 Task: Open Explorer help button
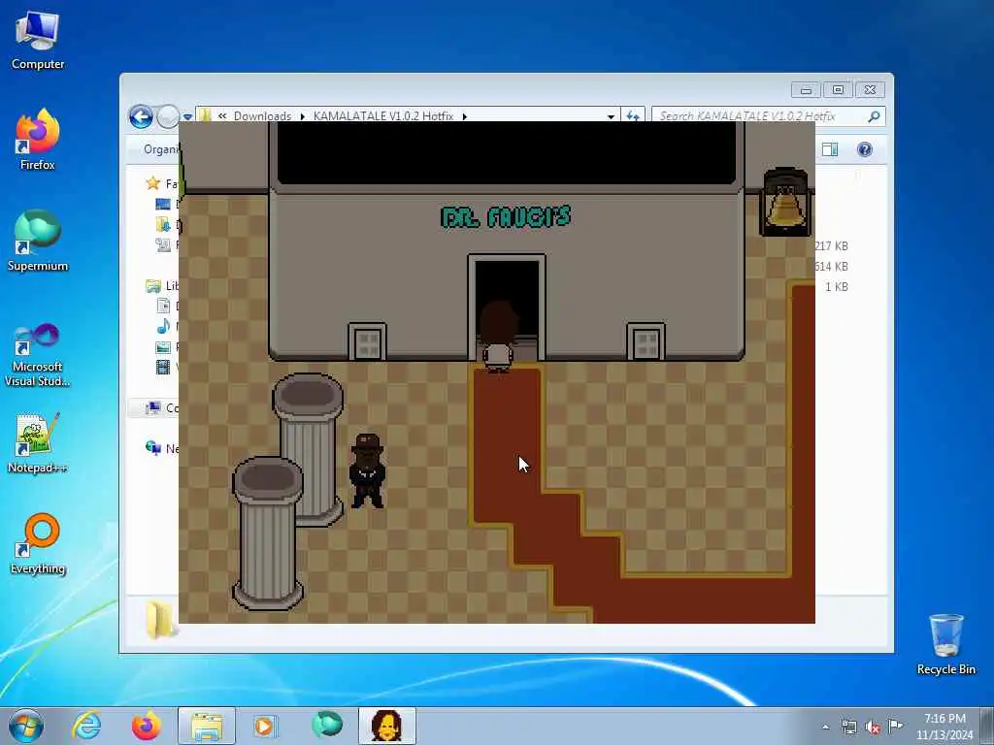[865, 149]
